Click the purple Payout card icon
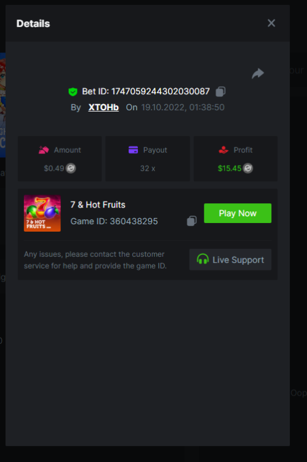Image resolution: width=307 pixels, height=462 pixels. (133, 150)
